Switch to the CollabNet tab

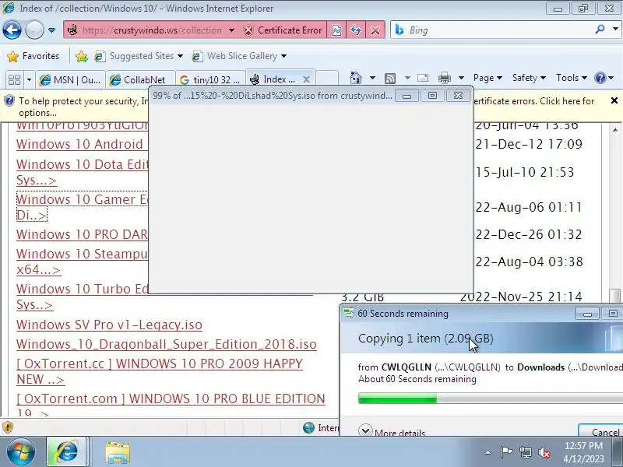(140, 80)
